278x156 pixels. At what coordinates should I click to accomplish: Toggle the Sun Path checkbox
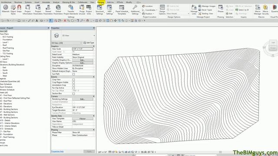[73, 74]
